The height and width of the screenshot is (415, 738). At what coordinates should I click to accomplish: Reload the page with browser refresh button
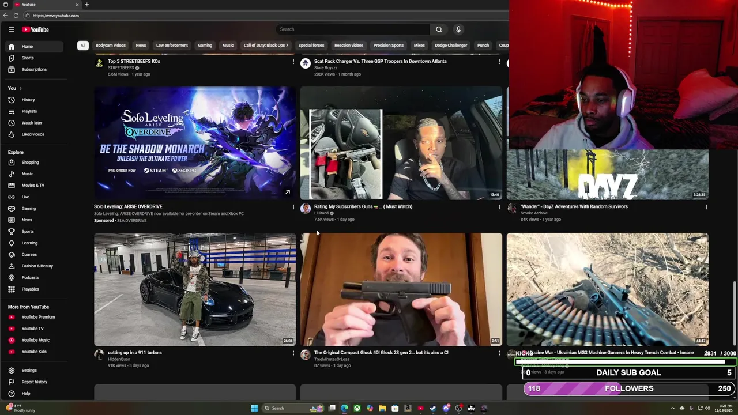[16, 16]
